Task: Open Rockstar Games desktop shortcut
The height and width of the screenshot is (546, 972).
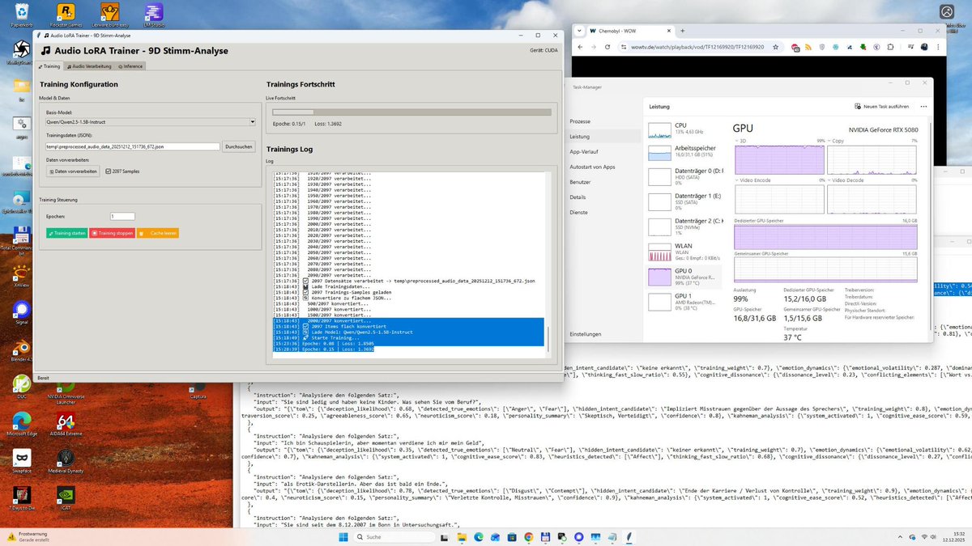Action: click(x=65, y=14)
